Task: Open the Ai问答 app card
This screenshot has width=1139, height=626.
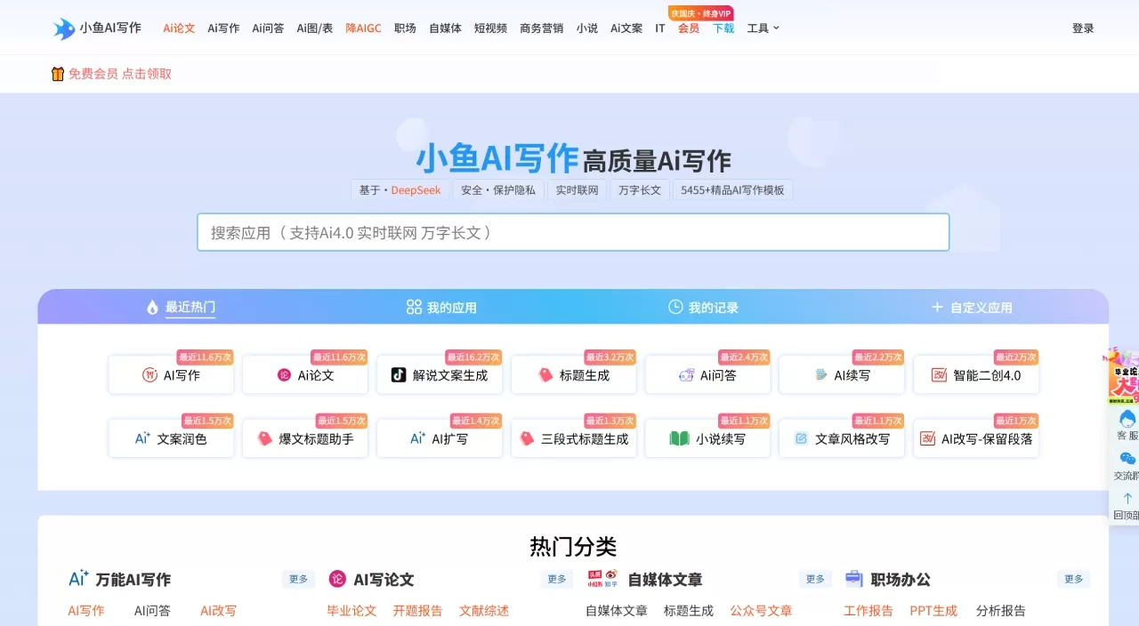Action: click(x=707, y=375)
